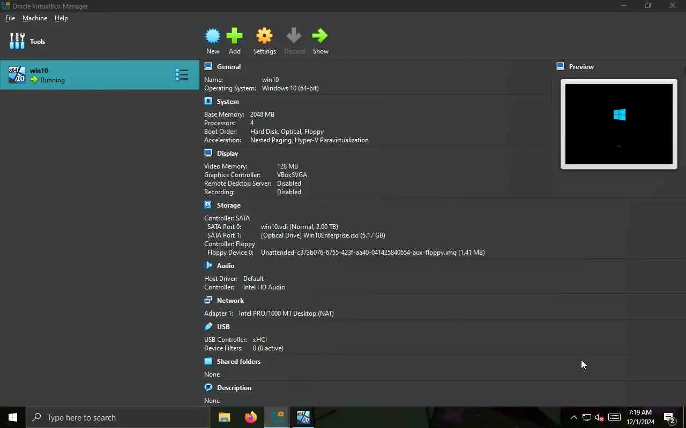The height and width of the screenshot is (428, 686).
Task: Open the Help menu
Action: (61, 18)
